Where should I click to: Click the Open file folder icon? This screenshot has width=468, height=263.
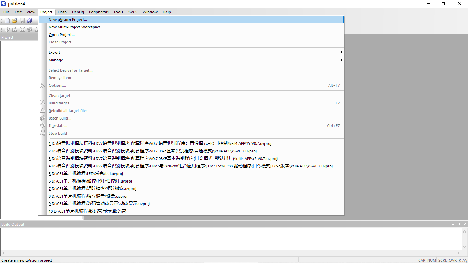tap(15, 21)
